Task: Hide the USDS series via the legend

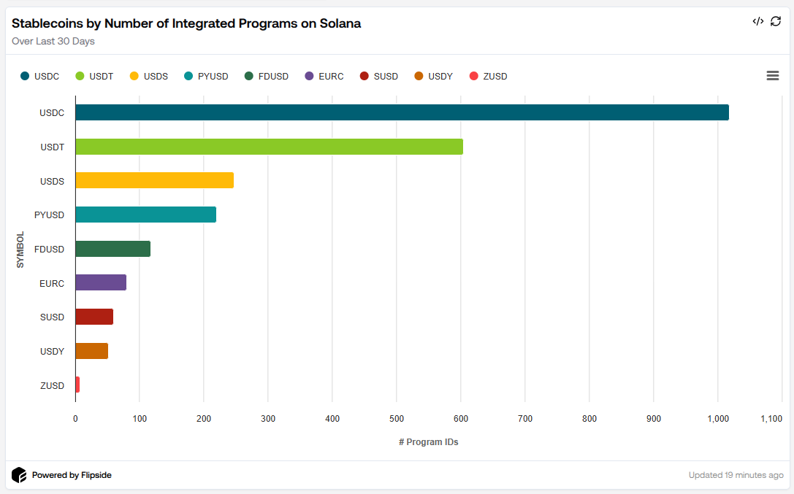Action: pyautogui.click(x=148, y=76)
